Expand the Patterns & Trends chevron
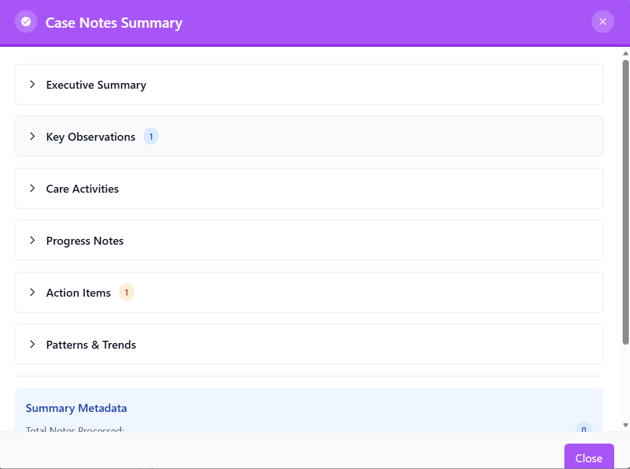The width and height of the screenshot is (630, 469). click(x=33, y=344)
